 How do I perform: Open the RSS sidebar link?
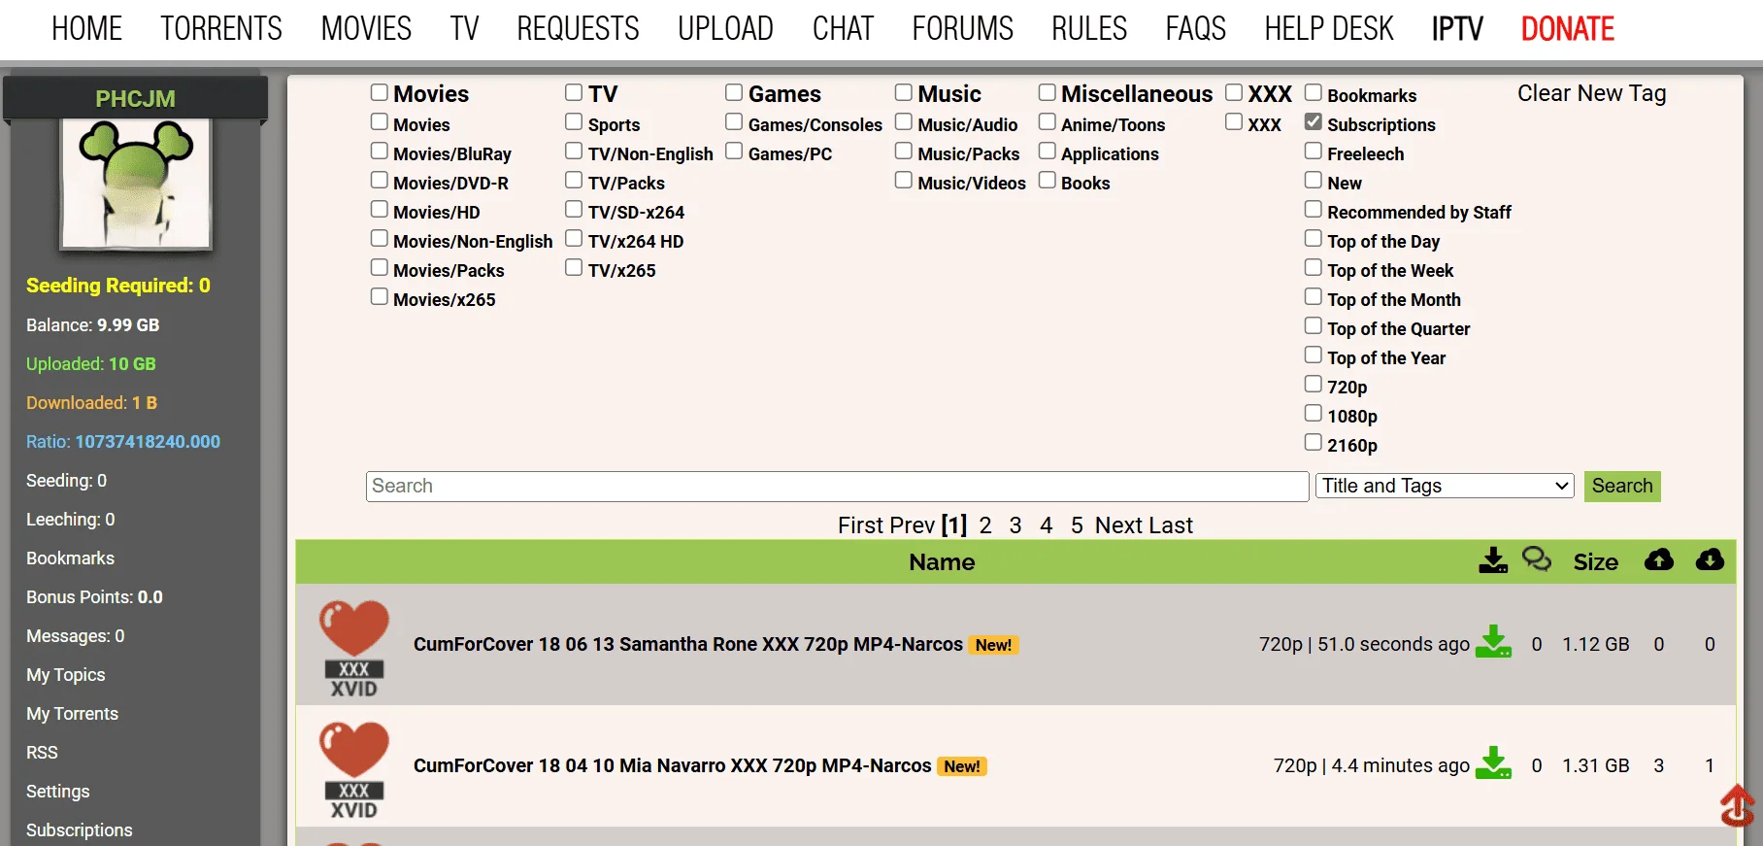click(x=42, y=753)
